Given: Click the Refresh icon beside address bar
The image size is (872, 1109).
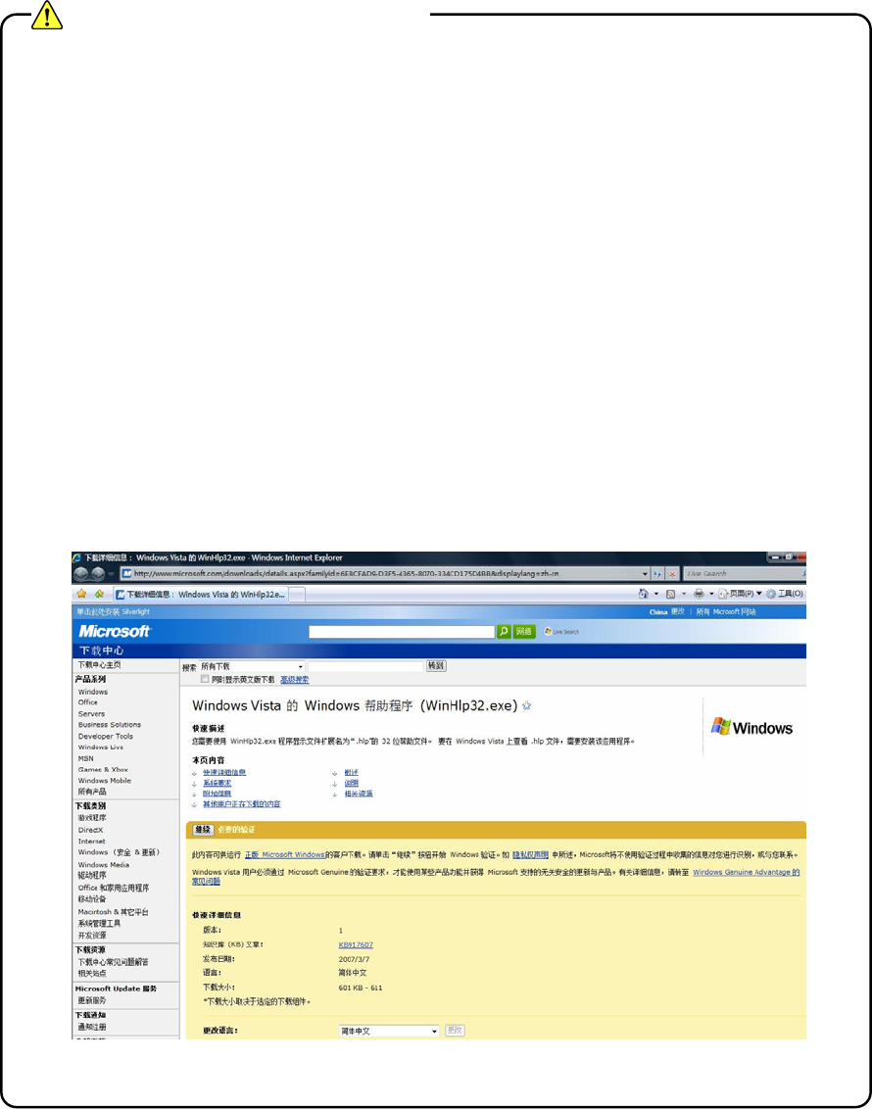Looking at the screenshot, I should (657, 573).
